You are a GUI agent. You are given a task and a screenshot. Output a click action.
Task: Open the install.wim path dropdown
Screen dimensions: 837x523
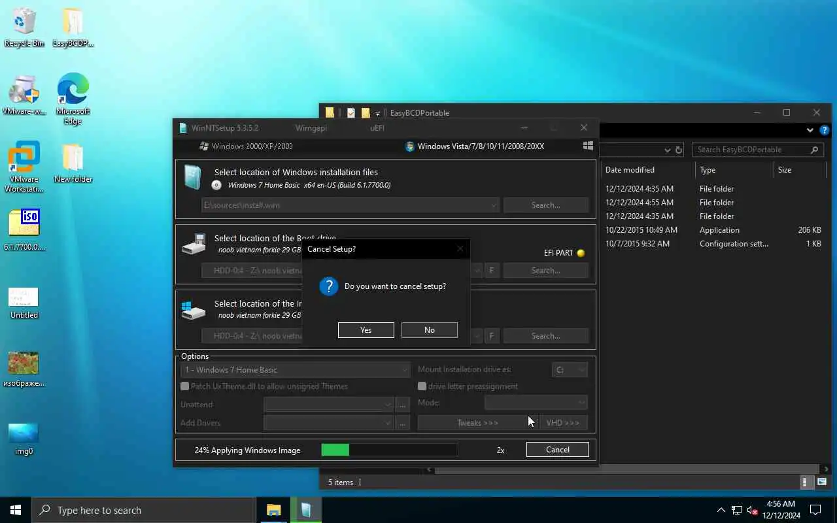[x=493, y=205]
